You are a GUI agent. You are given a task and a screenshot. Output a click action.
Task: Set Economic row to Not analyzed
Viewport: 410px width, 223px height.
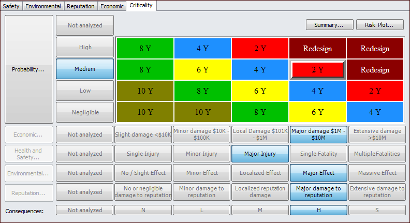click(x=85, y=135)
